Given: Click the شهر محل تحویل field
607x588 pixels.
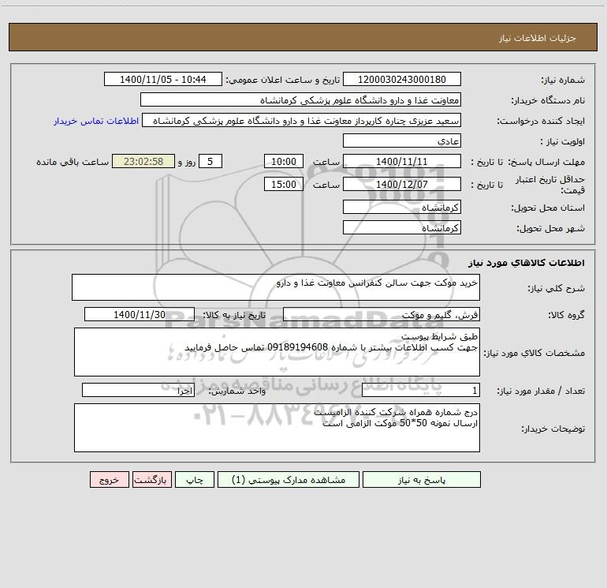Looking at the screenshot, I should click(x=402, y=227).
